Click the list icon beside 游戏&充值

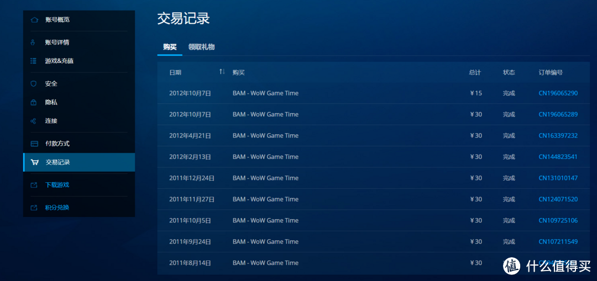34,61
